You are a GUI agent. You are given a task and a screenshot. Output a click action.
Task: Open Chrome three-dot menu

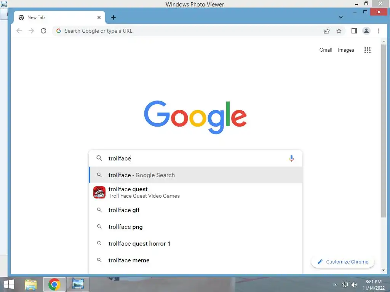pyautogui.click(x=379, y=31)
